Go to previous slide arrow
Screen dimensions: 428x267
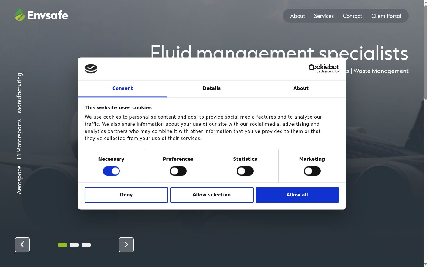tap(22, 245)
